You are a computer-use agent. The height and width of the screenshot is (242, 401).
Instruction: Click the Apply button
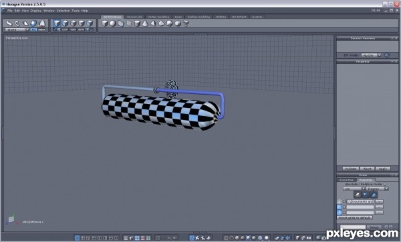(382, 169)
